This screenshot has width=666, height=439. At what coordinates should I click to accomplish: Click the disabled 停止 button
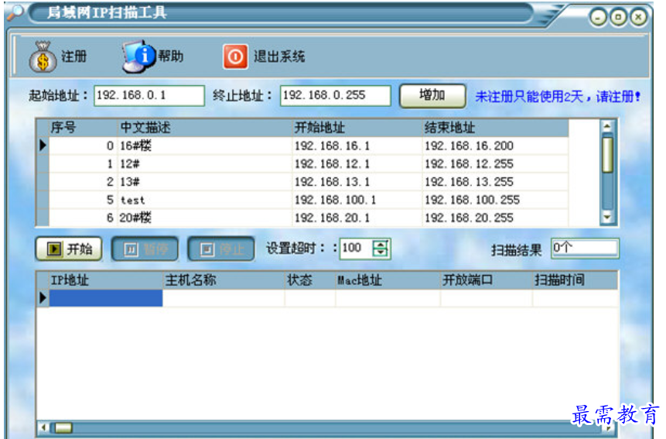(x=221, y=249)
